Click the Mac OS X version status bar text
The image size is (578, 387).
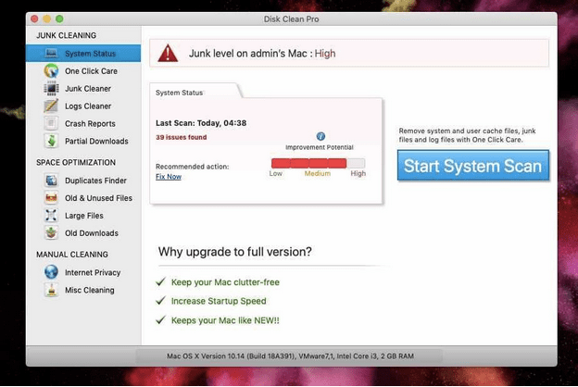pos(290,356)
